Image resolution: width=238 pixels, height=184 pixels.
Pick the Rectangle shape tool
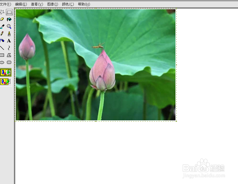click(2, 55)
